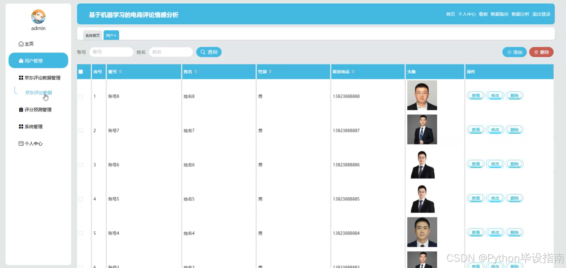Click the magnifier icon on 查询 button
The image size is (566, 268).
pyautogui.click(x=202, y=52)
